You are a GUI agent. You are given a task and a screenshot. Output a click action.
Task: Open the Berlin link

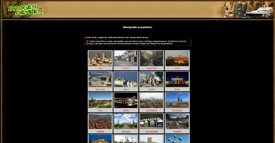tap(177, 90)
